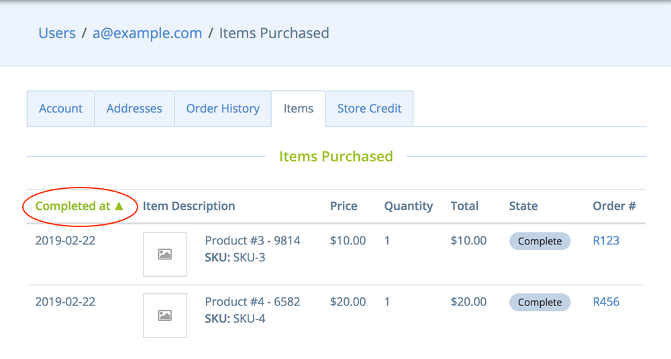671x359 pixels.
Task: Navigate to Users breadcrumb link
Action: [57, 33]
